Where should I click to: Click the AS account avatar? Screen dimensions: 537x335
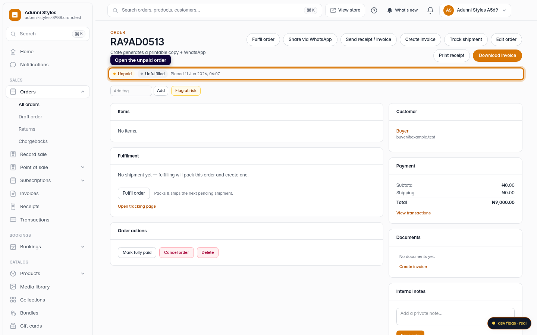coord(449,10)
